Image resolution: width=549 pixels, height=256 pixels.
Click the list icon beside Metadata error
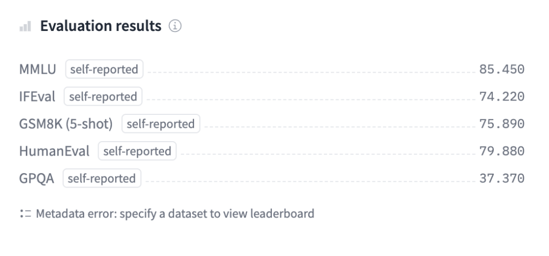point(24,214)
